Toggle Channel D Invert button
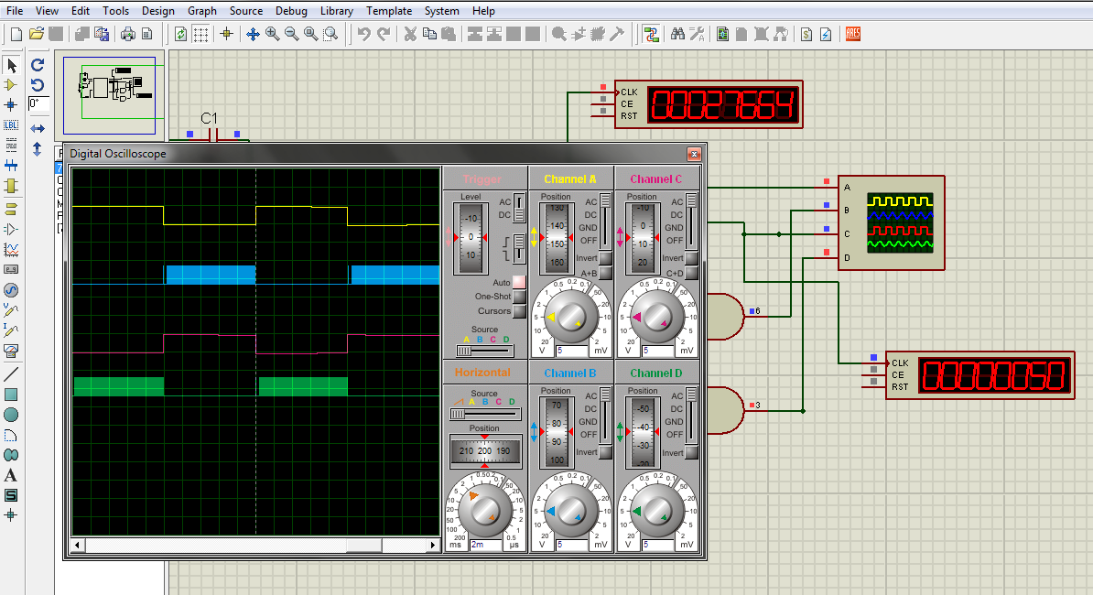 [x=692, y=453]
